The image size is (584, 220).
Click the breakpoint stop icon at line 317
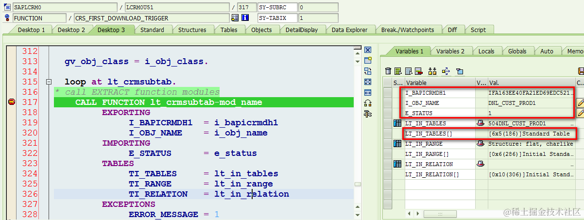point(12,102)
